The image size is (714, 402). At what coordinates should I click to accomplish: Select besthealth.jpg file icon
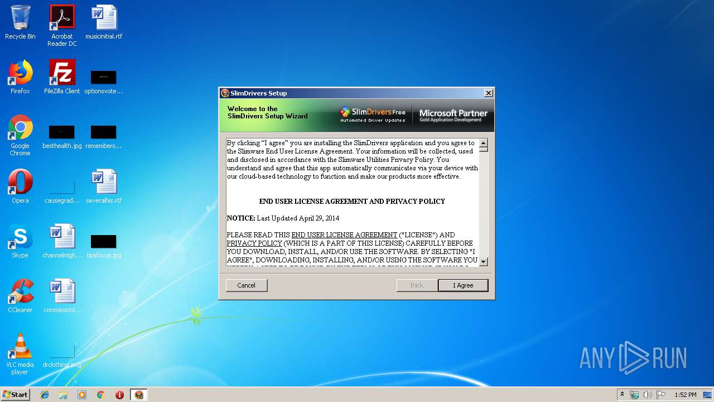tap(62, 136)
